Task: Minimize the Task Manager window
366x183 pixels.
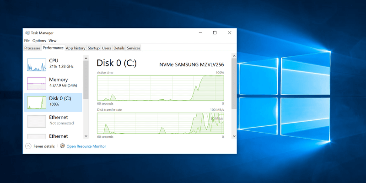Action: point(200,33)
